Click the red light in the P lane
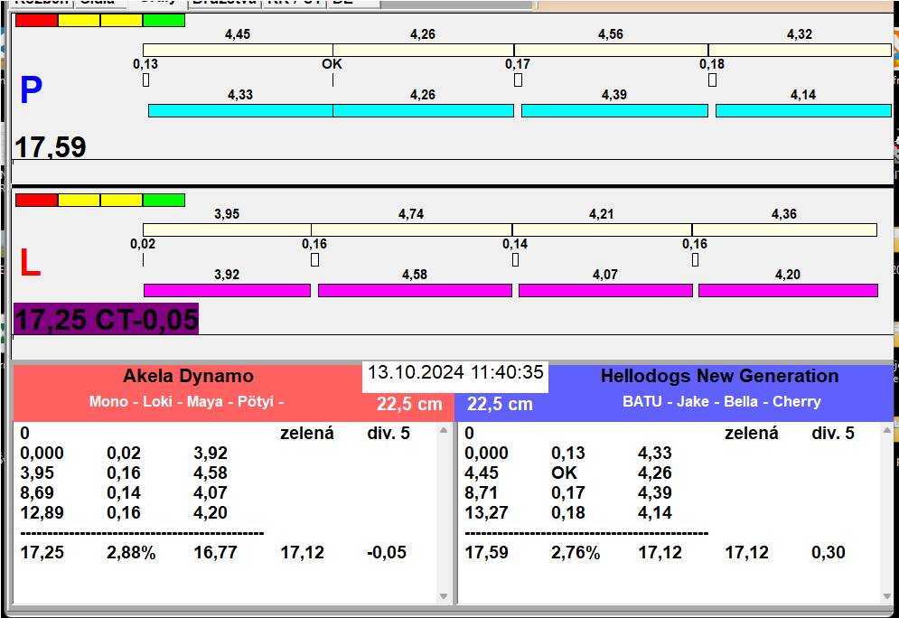This screenshot has width=899, height=618. pyautogui.click(x=36, y=20)
